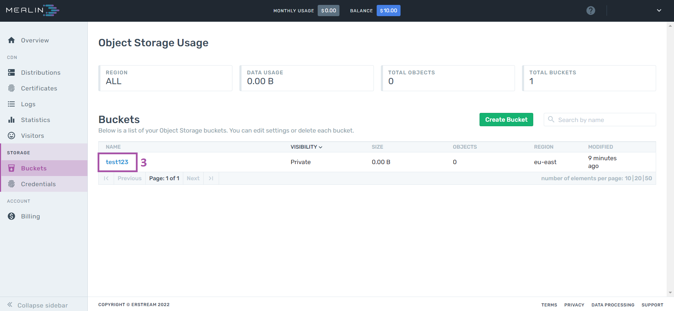Open Logs via the list icon

tap(12, 104)
